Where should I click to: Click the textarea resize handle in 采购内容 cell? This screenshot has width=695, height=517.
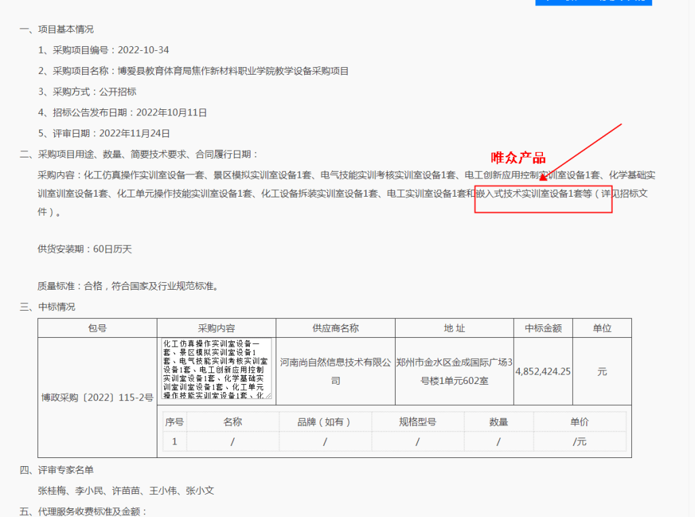point(268,396)
